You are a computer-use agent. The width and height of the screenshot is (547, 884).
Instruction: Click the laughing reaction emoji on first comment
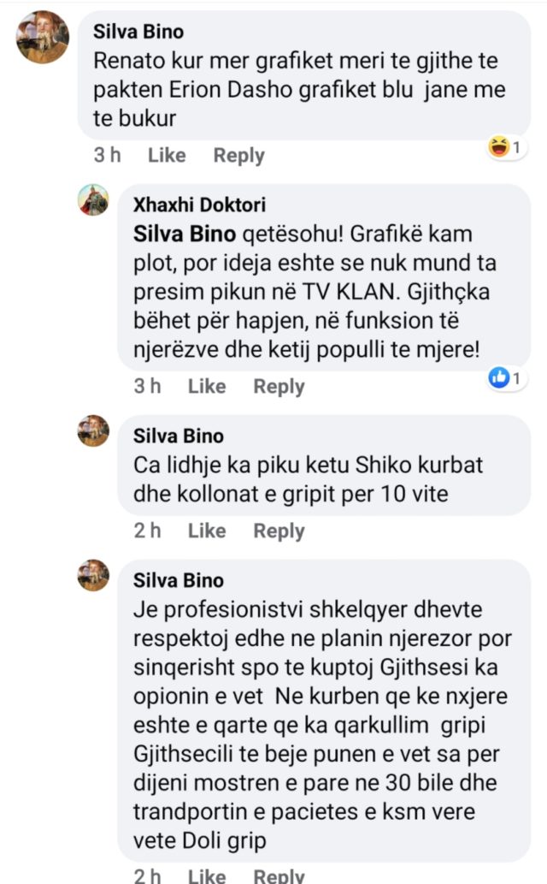499,147
